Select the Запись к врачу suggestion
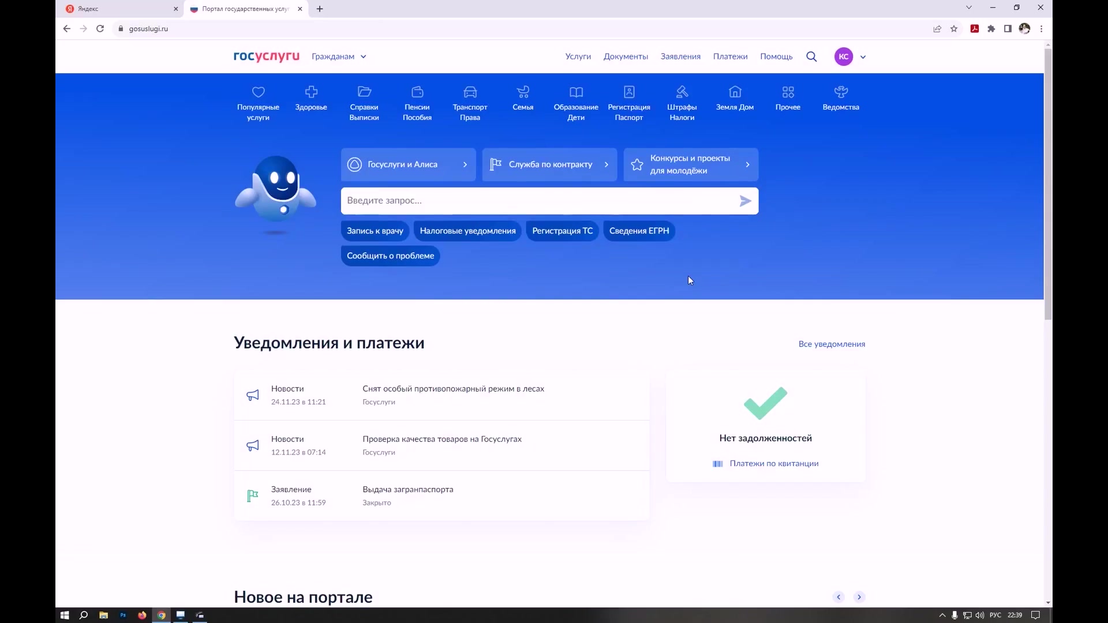Viewport: 1108px width, 623px height. (375, 231)
